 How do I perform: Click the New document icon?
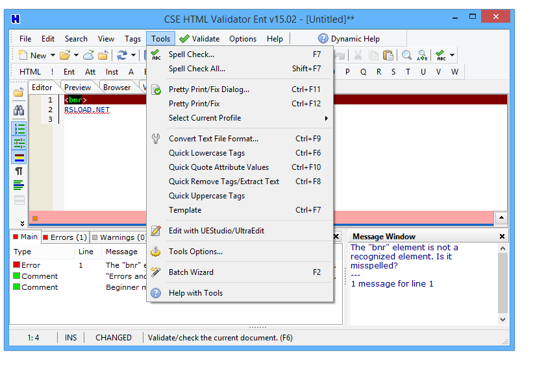tap(23, 54)
